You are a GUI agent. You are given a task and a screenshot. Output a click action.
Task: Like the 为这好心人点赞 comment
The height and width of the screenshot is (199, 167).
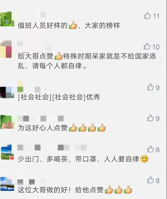click(151, 118)
